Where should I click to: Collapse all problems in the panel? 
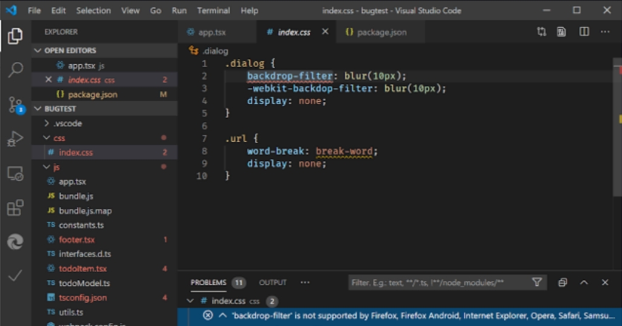click(562, 282)
